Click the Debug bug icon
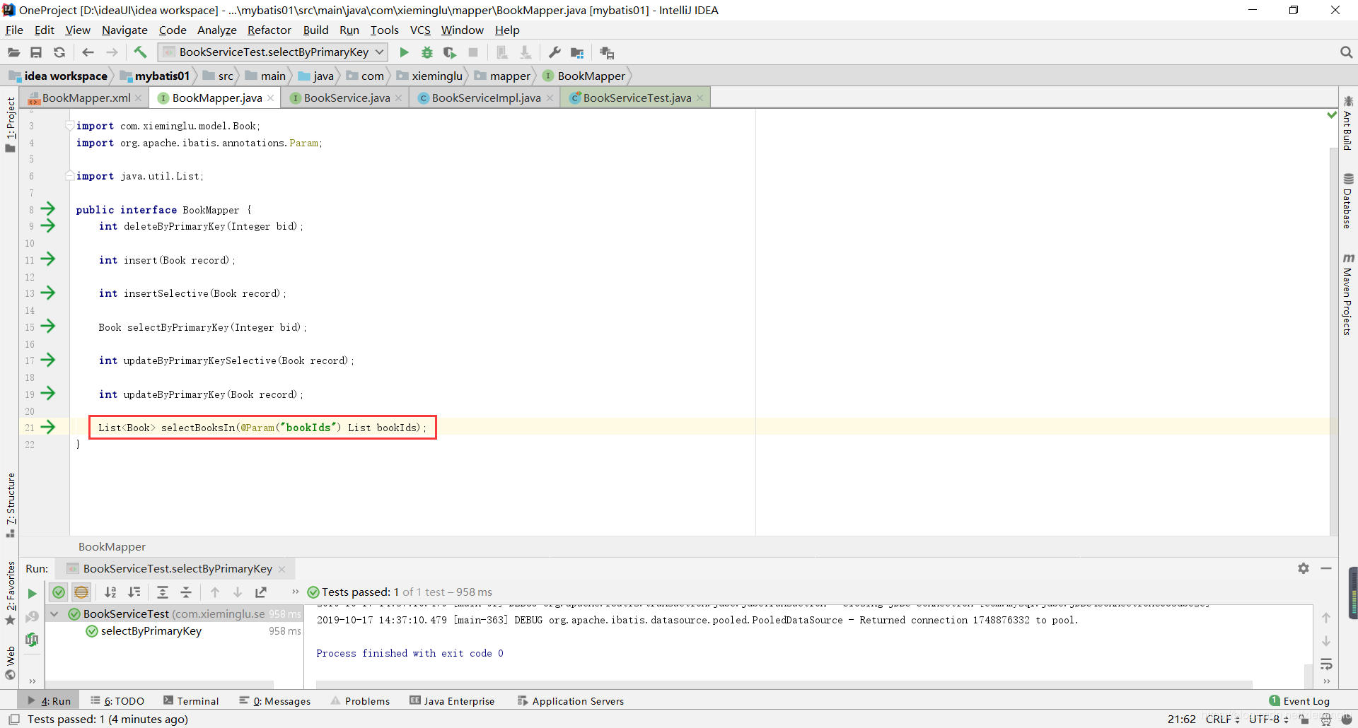Screen dimensions: 1358x728 tap(426, 52)
